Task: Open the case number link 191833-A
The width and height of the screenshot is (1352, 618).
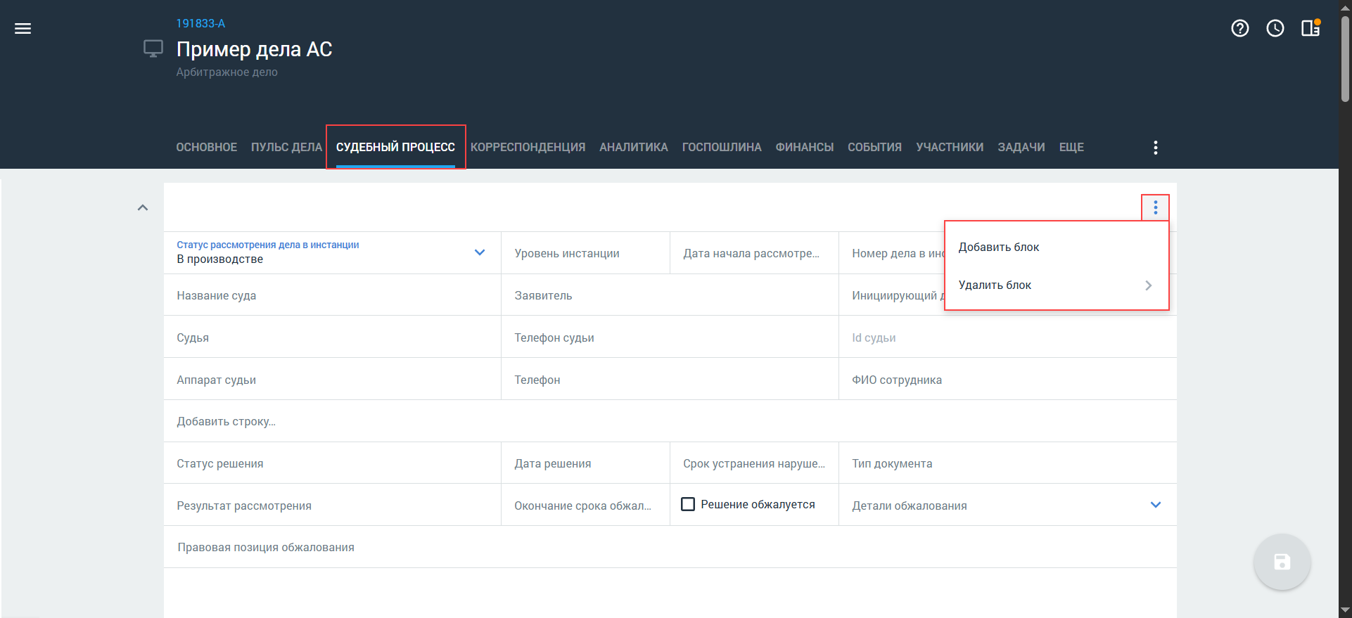Action: (200, 23)
